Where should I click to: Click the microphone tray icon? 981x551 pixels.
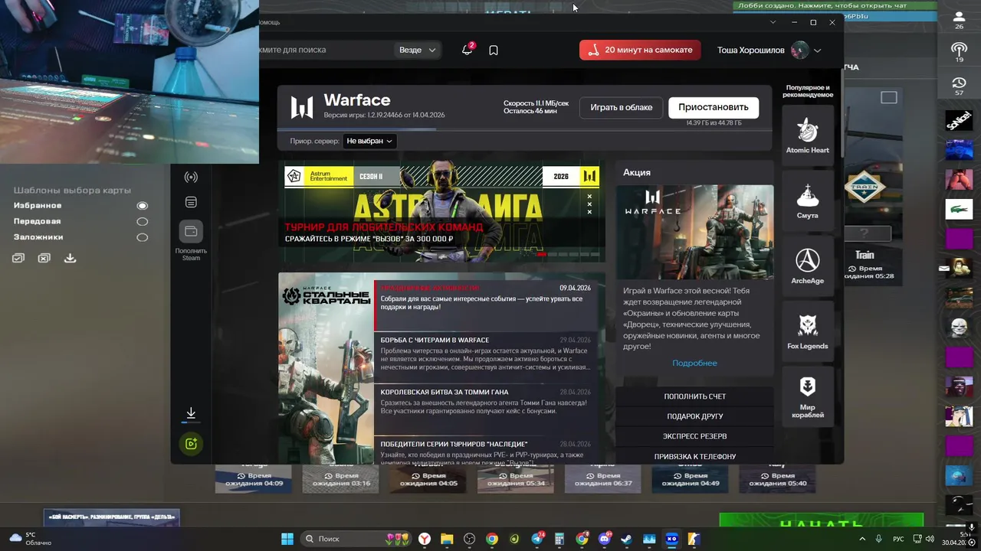point(879,539)
